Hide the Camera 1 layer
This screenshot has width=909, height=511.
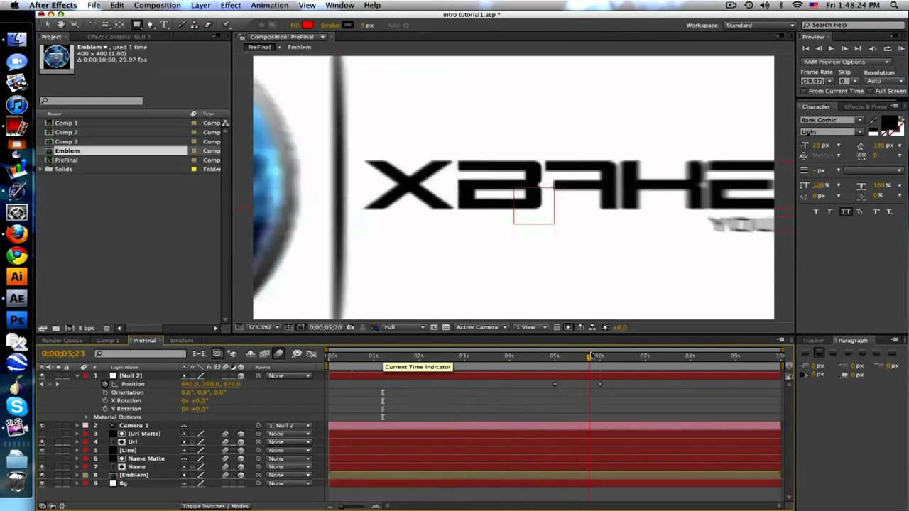coord(42,425)
